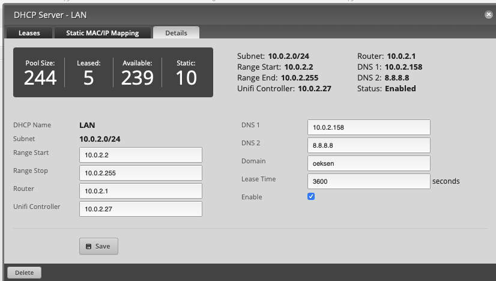Click the Range Start input field
Viewport: 496px width, 281px height.
pyautogui.click(x=141, y=155)
